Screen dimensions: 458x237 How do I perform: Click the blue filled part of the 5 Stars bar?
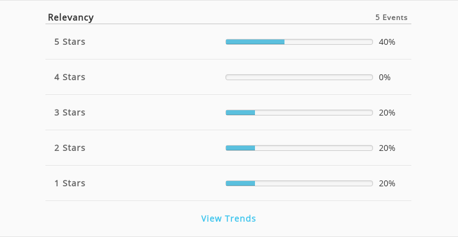point(255,42)
